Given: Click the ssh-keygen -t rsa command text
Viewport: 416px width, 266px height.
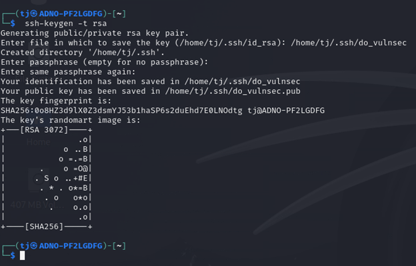Looking at the screenshot, I should pyautogui.click(x=66, y=23).
